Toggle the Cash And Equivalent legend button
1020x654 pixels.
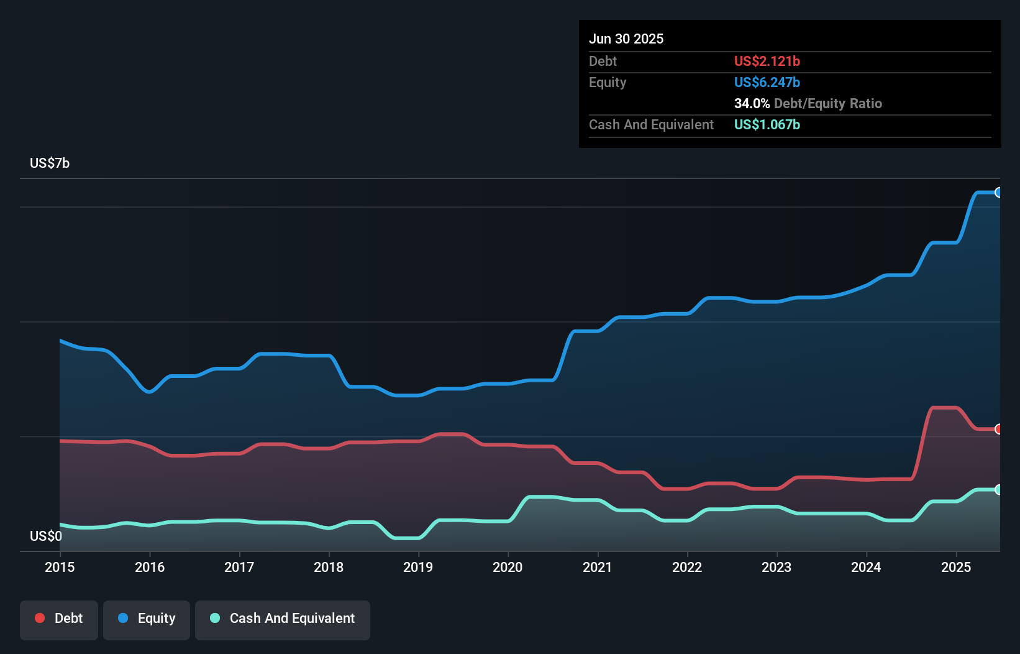283,620
